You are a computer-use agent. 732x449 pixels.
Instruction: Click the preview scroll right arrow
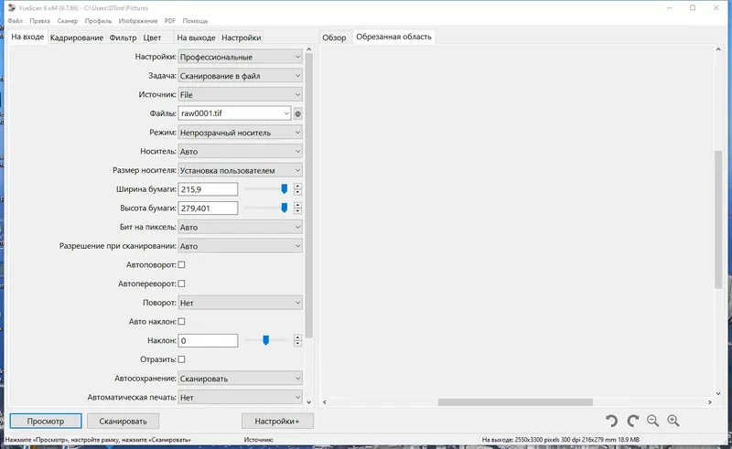click(710, 401)
